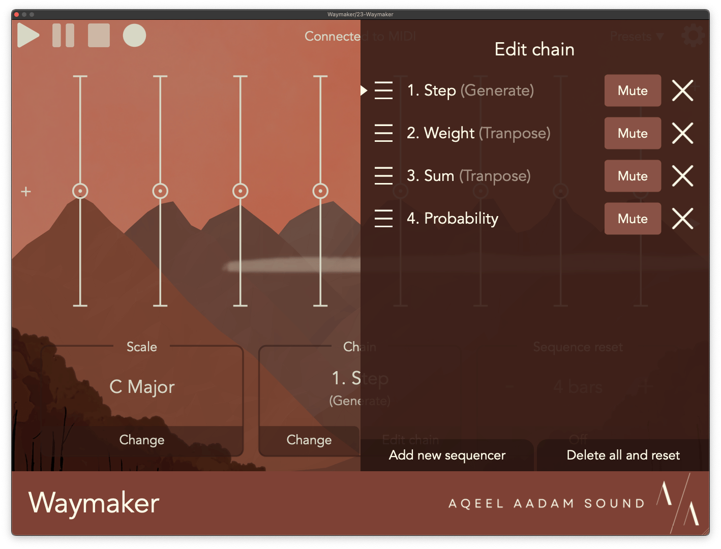Click the plus icon on the left edge
This screenshot has height=549, width=721.
click(25, 192)
